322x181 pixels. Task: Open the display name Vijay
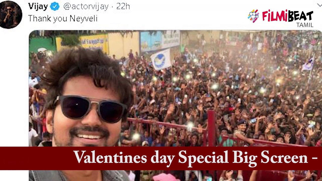[x=38, y=6]
